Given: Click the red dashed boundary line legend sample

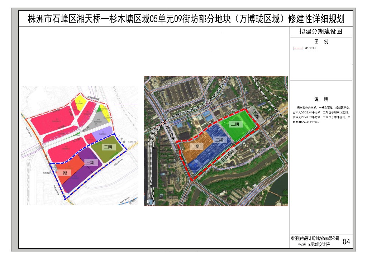Looking at the screenshot, I should click(298, 48).
